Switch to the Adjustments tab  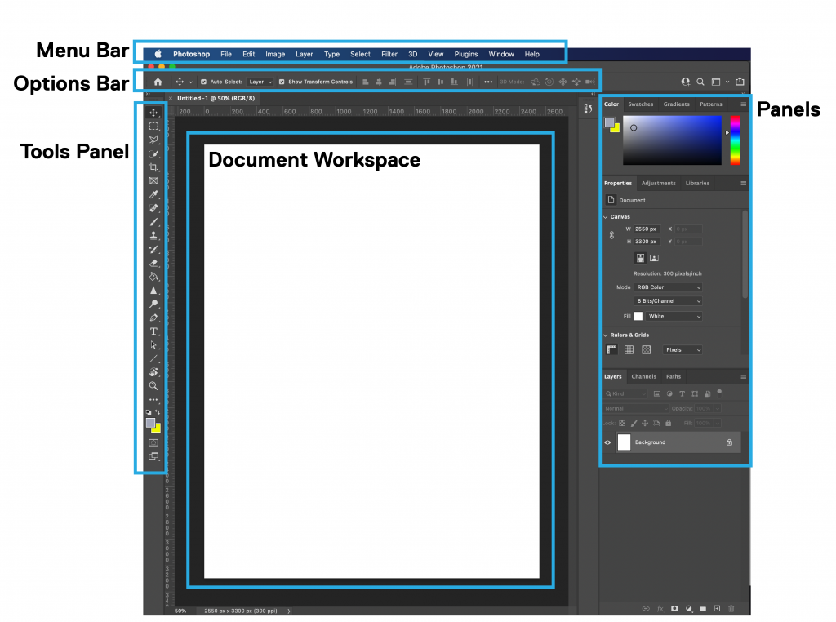click(658, 184)
